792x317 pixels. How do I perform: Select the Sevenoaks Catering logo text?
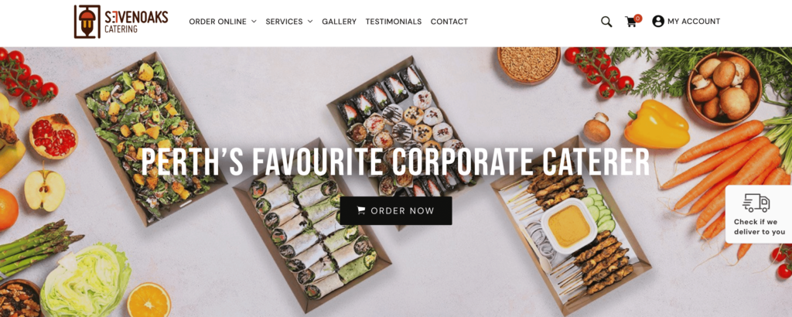click(x=136, y=22)
